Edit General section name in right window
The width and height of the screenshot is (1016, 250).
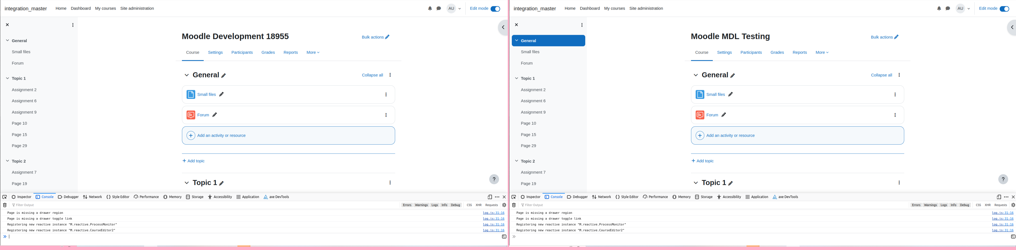(733, 75)
